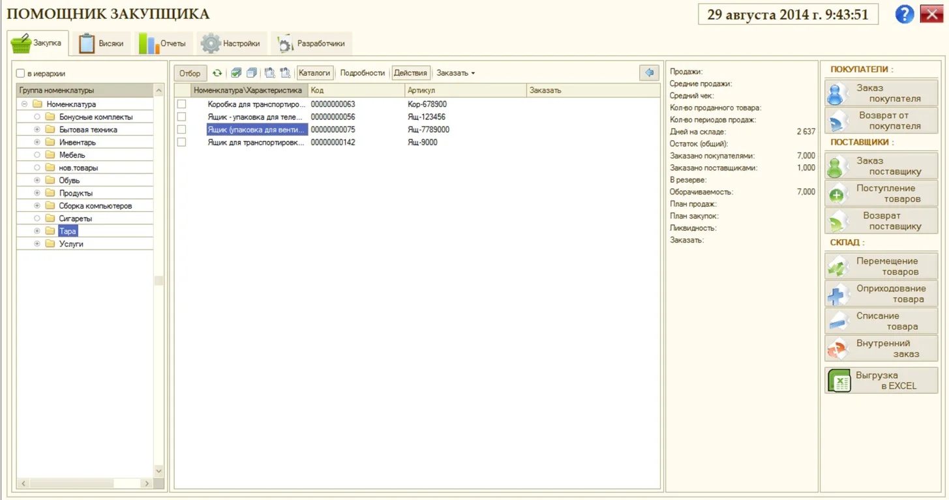Enable the 'в иерархии' checkbox
949x500 pixels.
click(21, 74)
